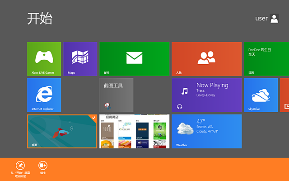Uncheck the checkmark on the desktop tile
Image resolution: width=289 pixels, height=181 pixels.
(93, 118)
